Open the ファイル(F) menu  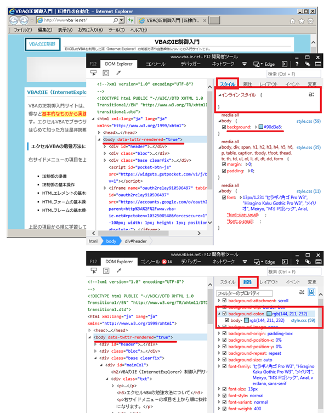click(23, 30)
